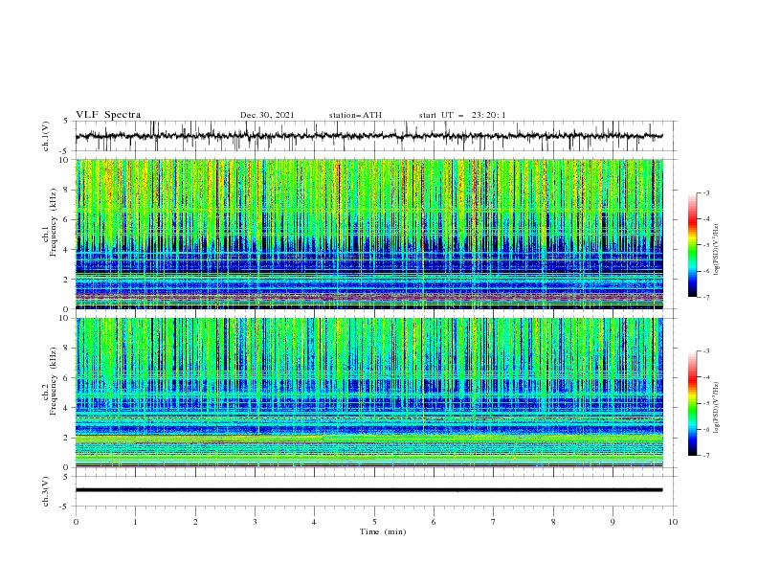Click the ch.1 spectrogram plot
Screen dimensions: 758x586
[x=369, y=234]
